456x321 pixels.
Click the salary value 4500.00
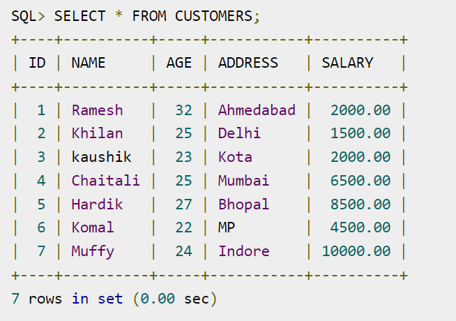(360, 227)
